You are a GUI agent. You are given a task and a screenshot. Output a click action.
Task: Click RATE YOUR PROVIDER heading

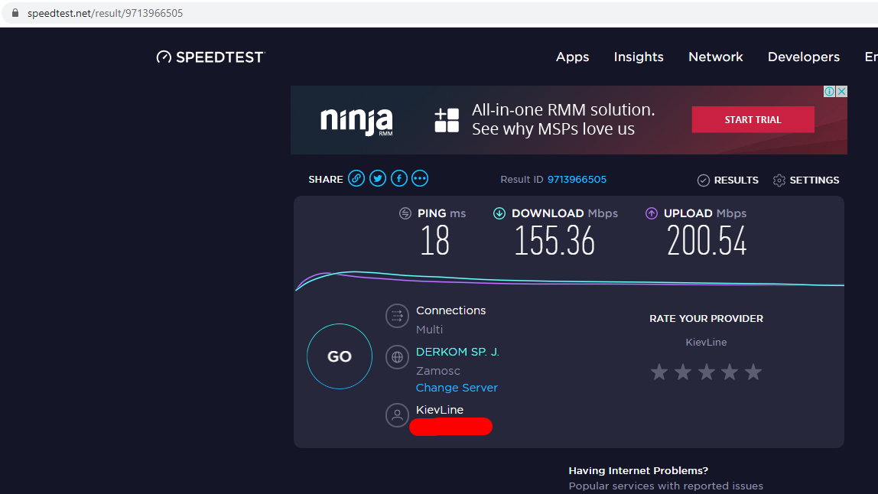pos(706,319)
